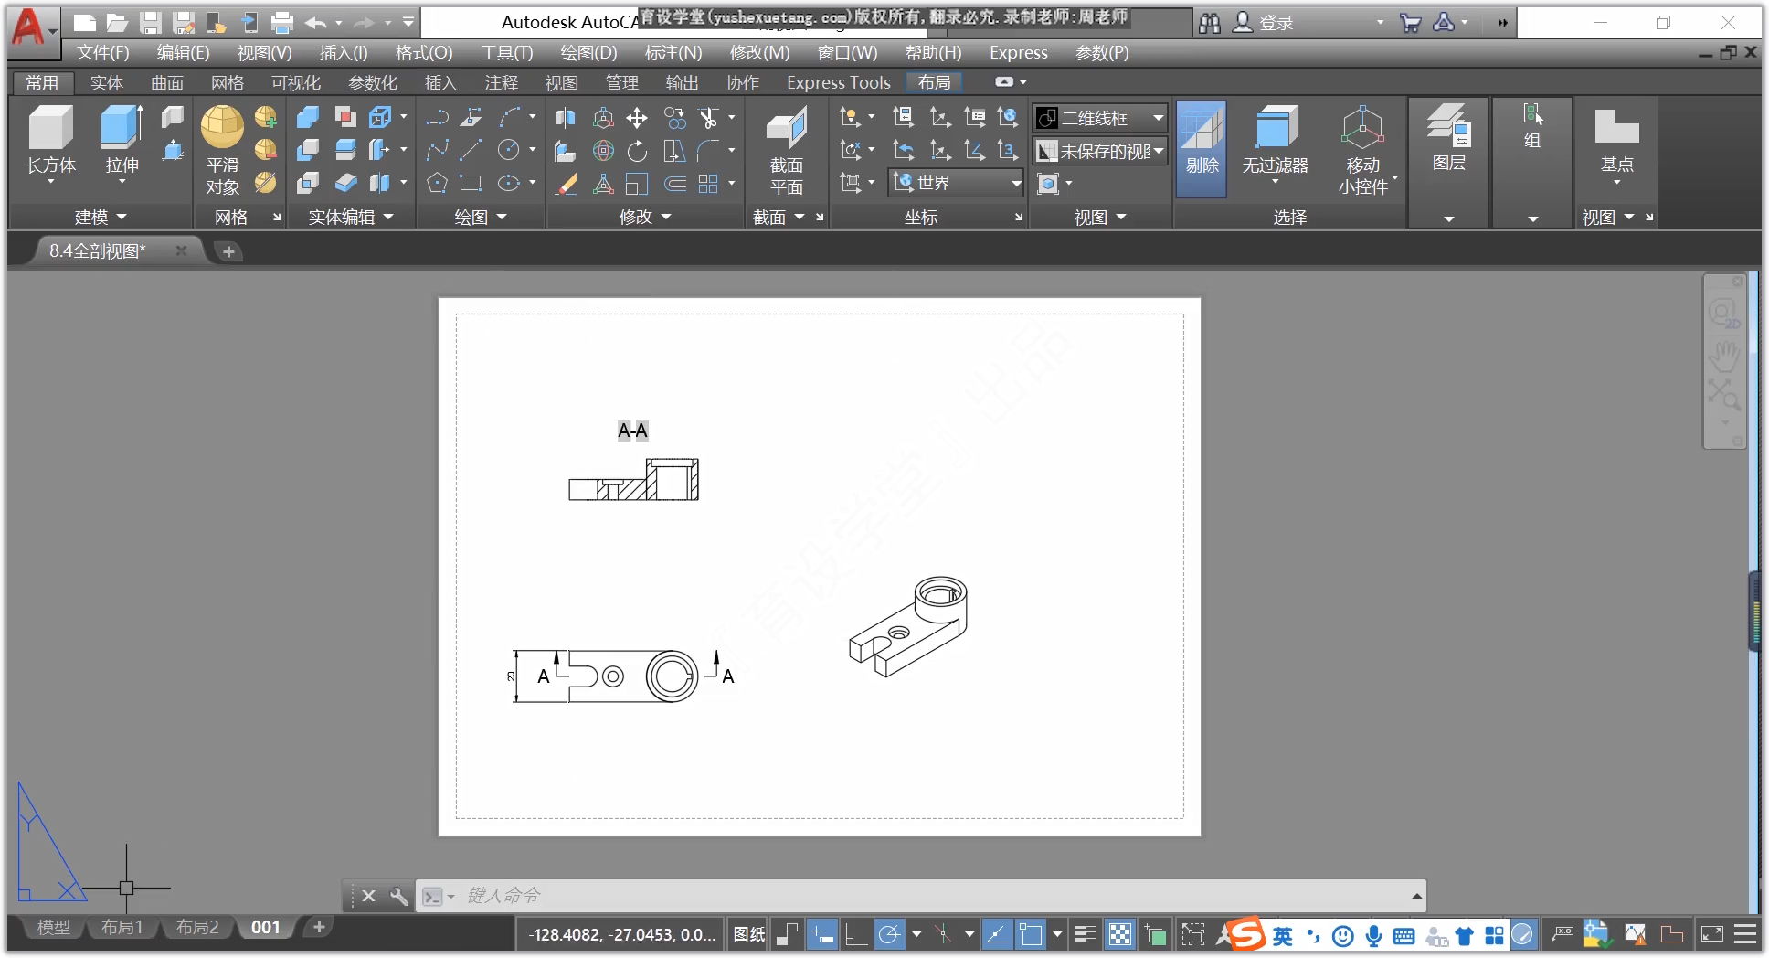Viewport: 1769px width, 958px height.
Task: Open the visual style dropdown (二维线框)
Action: [x=1100, y=118]
